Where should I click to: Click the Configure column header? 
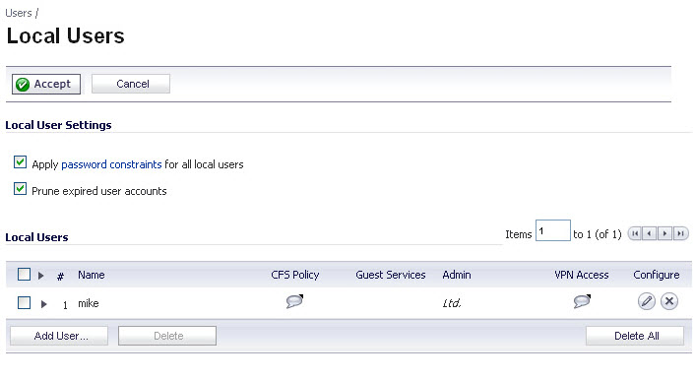point(657,275)
